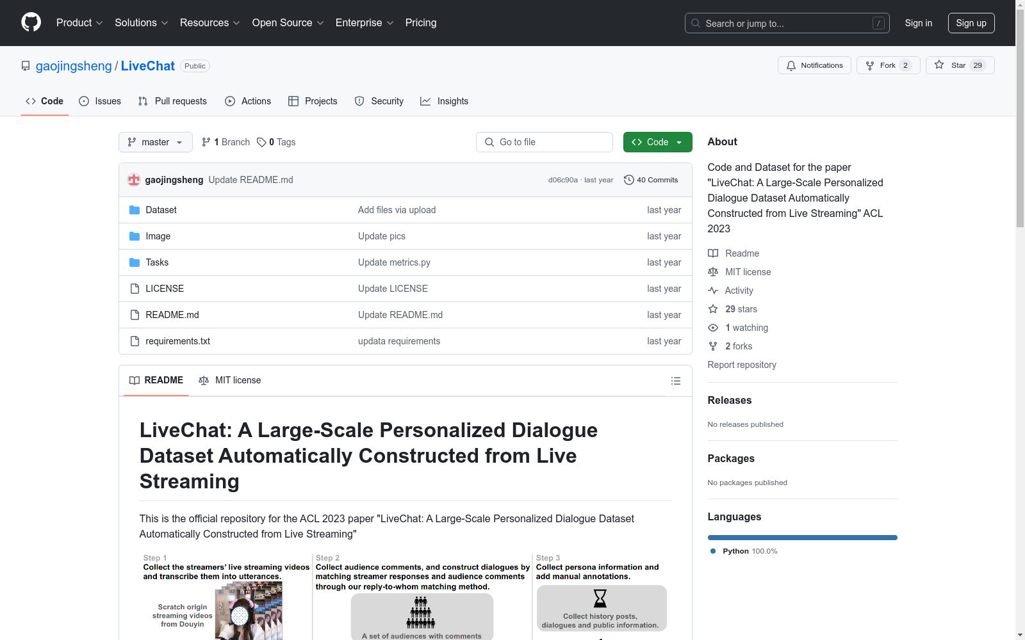
Task: Click the Dataset folder icon
Action: click(x=135, y=210)
